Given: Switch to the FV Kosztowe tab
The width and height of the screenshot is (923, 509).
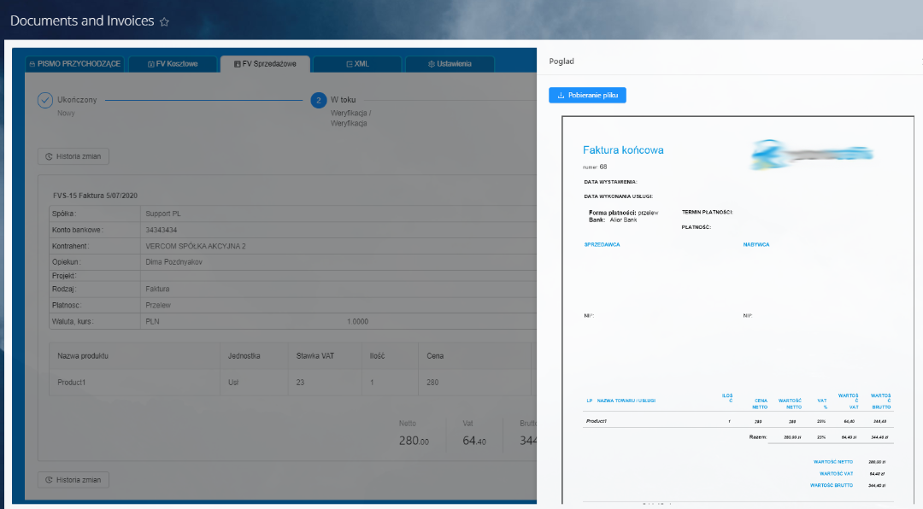Looking at the screenshot, I should [173, 63].
